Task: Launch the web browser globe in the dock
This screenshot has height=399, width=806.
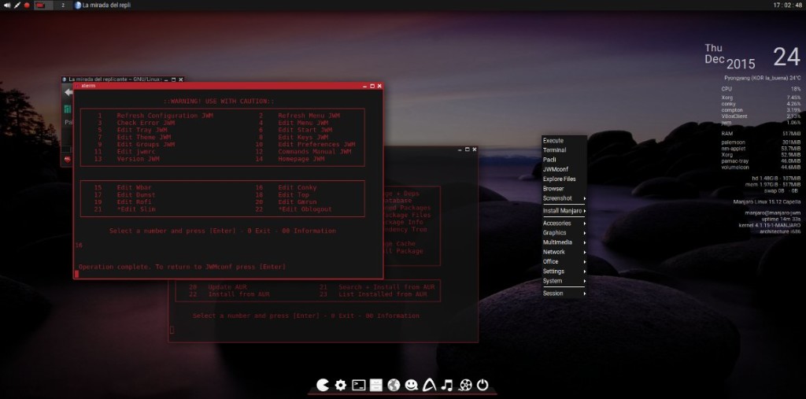Action: 394,385
